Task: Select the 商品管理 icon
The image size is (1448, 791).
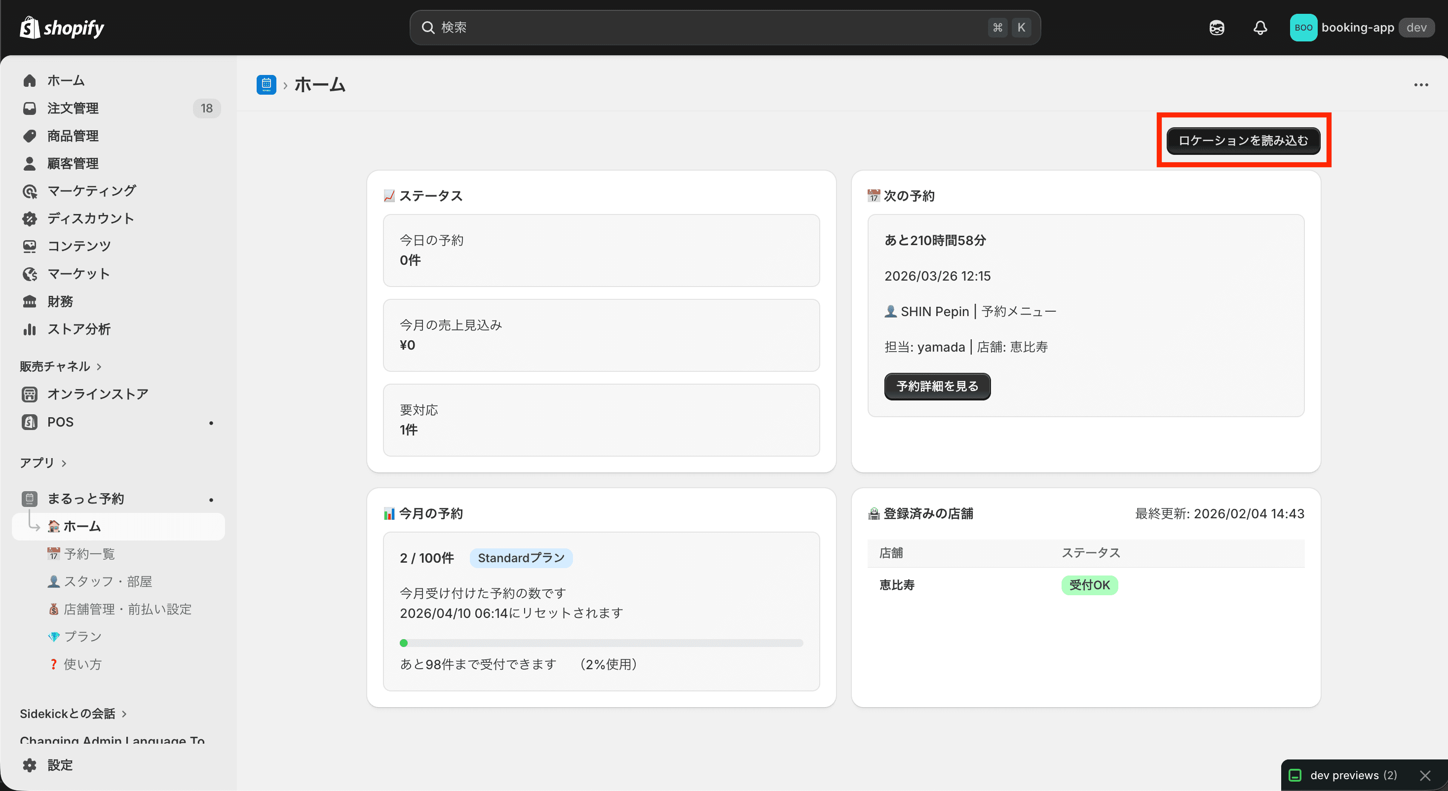Action: [x=29, y=136]
